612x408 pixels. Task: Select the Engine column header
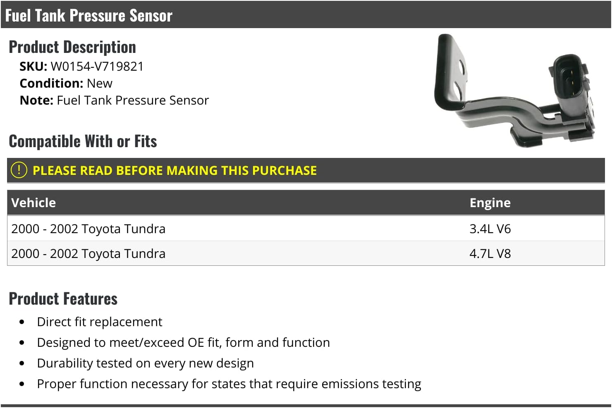[x=490, y=203]
